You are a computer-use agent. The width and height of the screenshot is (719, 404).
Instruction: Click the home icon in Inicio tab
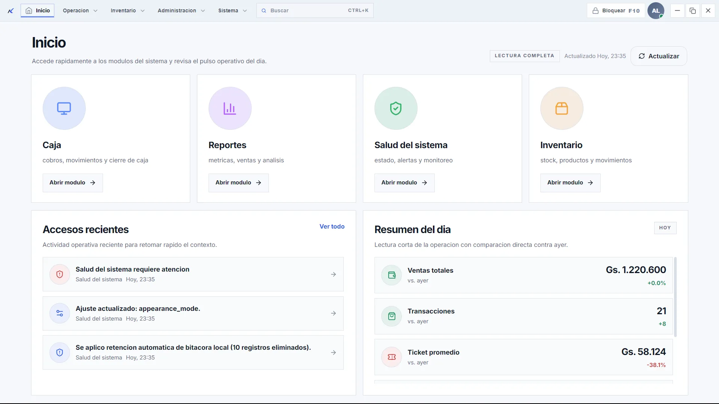(29, 10)
